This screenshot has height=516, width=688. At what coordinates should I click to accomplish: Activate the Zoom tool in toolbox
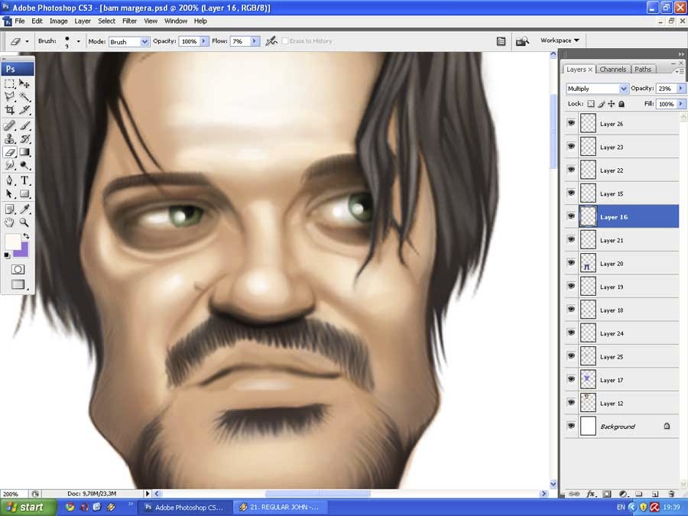coord(25,222)
